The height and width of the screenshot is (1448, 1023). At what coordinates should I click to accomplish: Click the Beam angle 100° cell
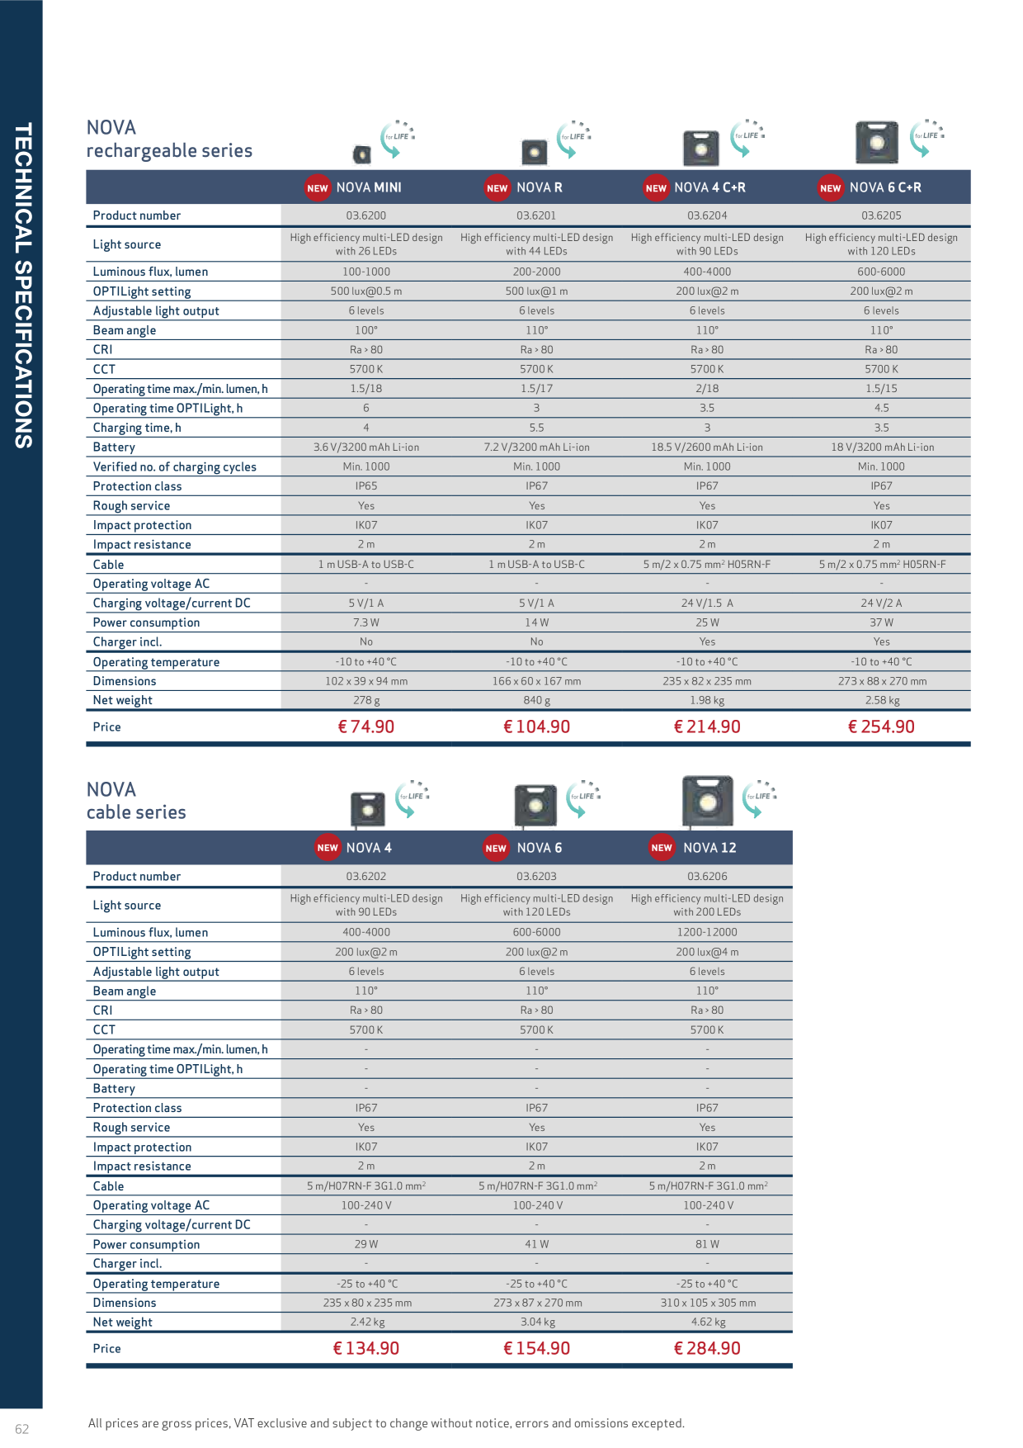tap(366, 330)
